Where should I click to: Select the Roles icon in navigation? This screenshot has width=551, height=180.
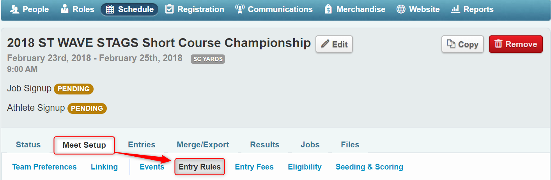tap(65, 9)
